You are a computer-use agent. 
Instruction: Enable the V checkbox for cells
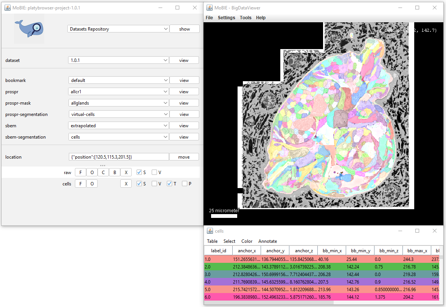pyautogui.click(x=154, y=184)
